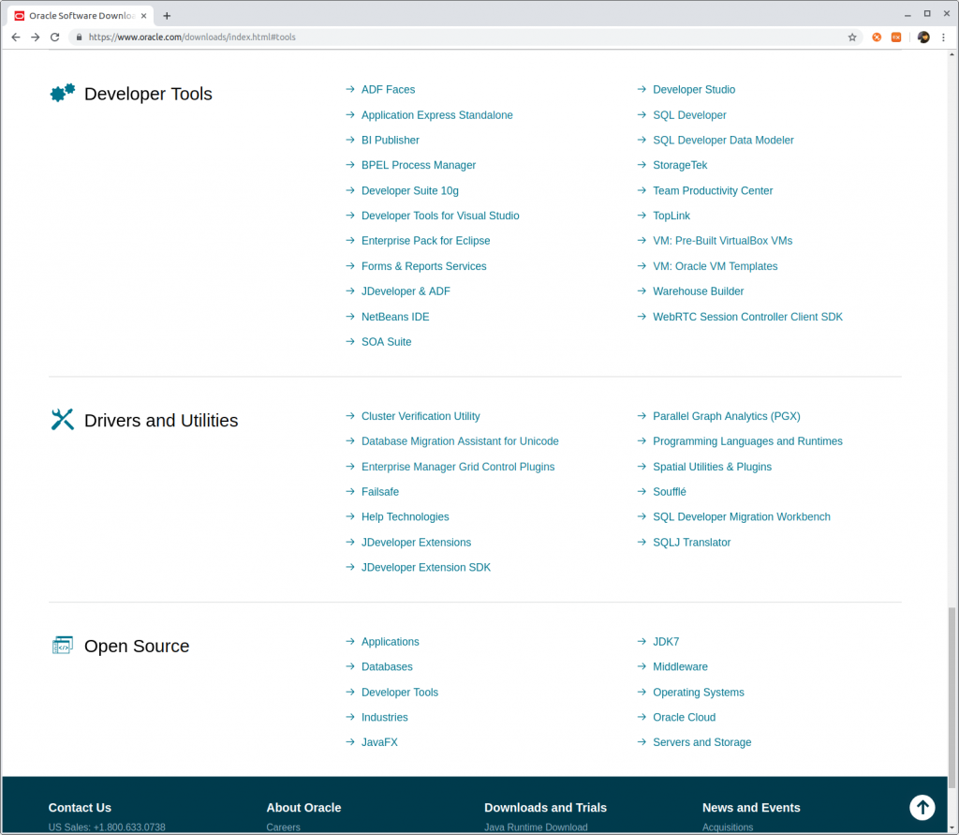959x835 pixels.
Task: Open the Chrome three-dot menu
Action: click(944, 37)
